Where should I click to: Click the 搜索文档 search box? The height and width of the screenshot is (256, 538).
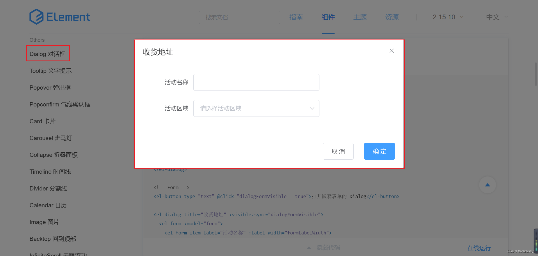coord(240,17)
